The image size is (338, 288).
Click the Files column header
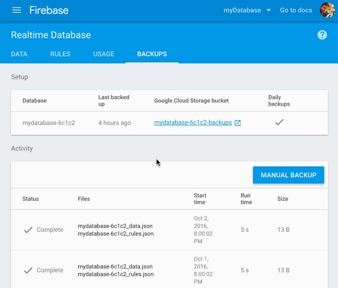point(84,199)
